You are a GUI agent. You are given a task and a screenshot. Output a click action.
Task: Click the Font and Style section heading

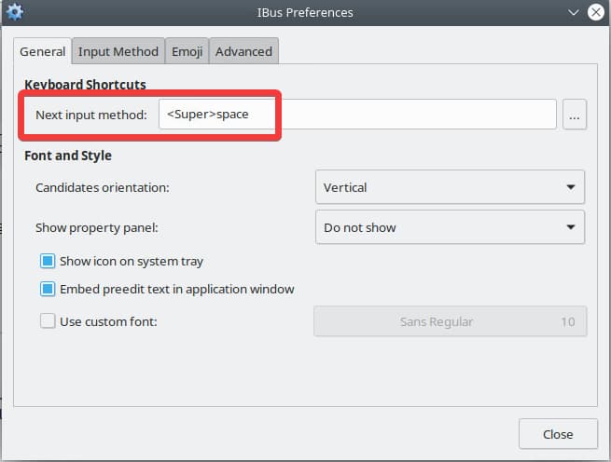[x=68, y=156]
